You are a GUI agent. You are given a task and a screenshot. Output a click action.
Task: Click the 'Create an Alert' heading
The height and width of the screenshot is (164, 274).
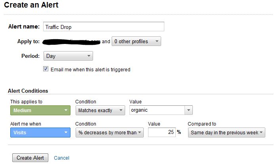click(x=31, y=6)
